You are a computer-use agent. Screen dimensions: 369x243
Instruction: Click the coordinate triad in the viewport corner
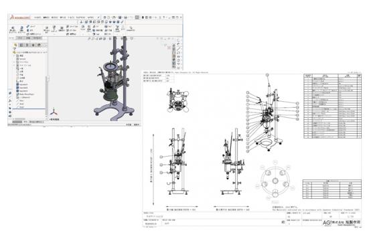54,112
